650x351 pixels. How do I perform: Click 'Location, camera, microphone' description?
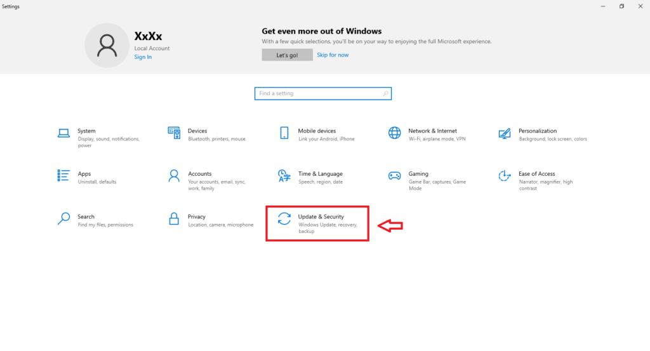click(220, 225)
